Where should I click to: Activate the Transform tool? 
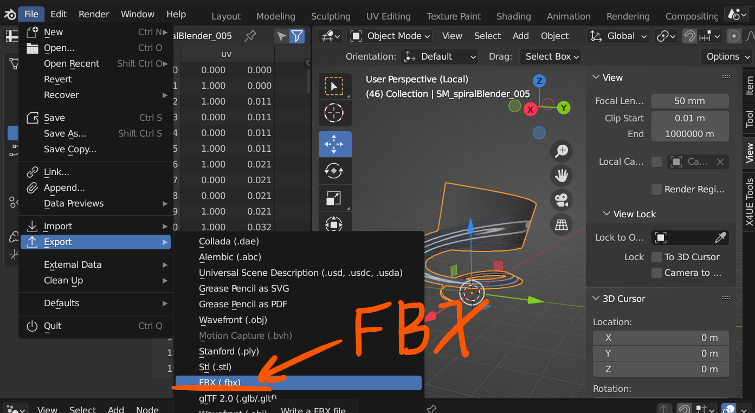[334, 223]
